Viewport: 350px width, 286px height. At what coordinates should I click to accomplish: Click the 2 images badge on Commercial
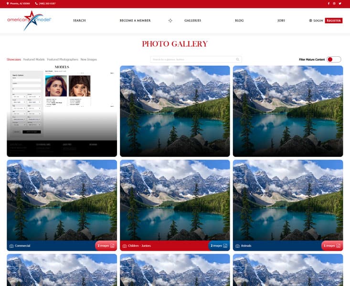click(106, 245)
